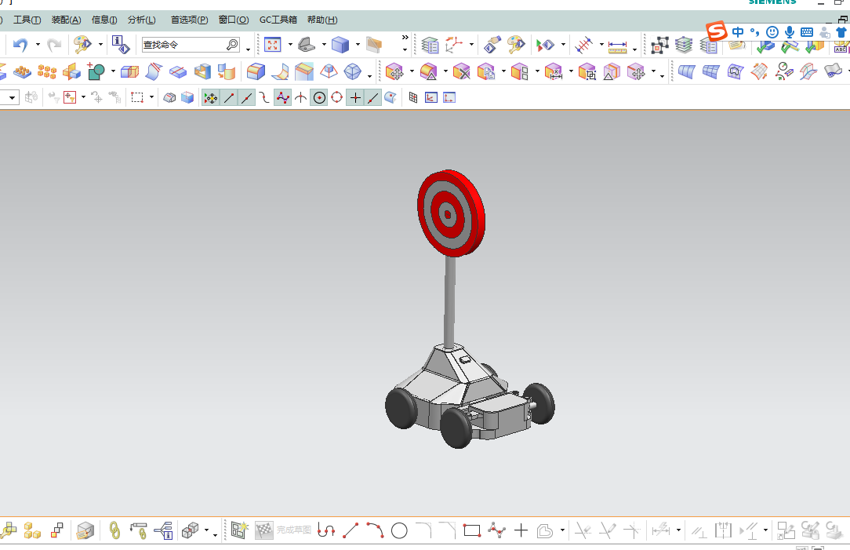Click the Studio Spline tool in bottom toolbar

click(x=496, y=530)
